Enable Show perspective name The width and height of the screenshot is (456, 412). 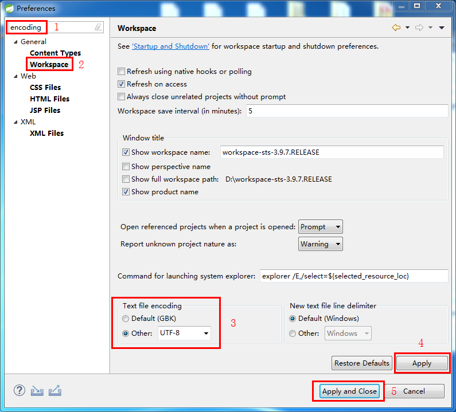(x=126, y=167)
